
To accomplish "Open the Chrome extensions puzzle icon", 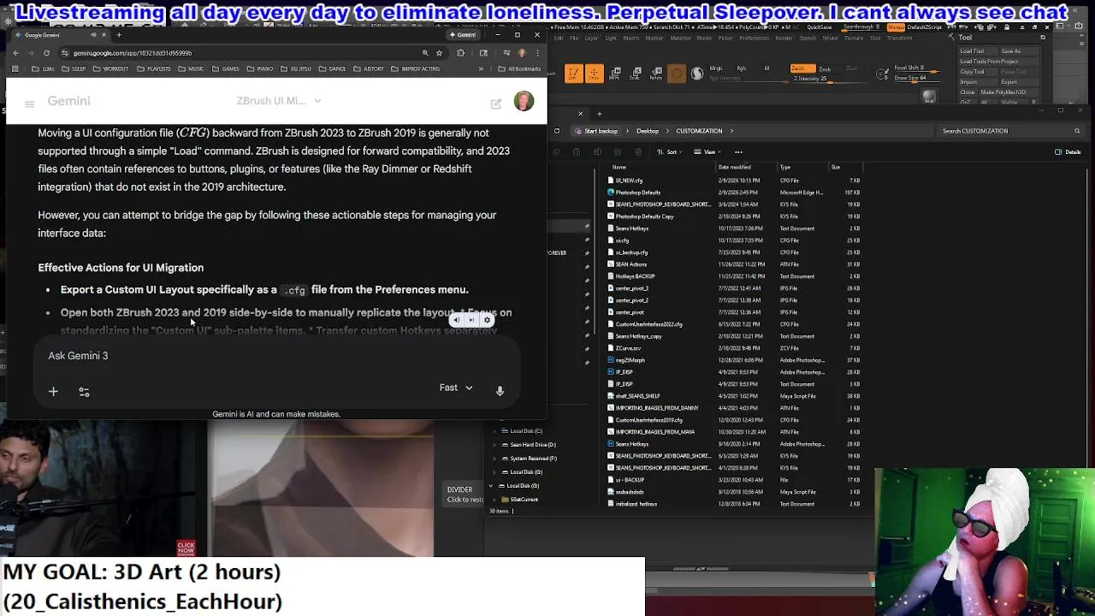I will point(461,53).
